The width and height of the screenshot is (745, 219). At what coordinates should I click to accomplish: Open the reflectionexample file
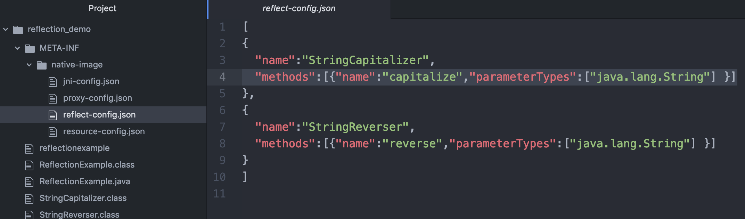74,148
